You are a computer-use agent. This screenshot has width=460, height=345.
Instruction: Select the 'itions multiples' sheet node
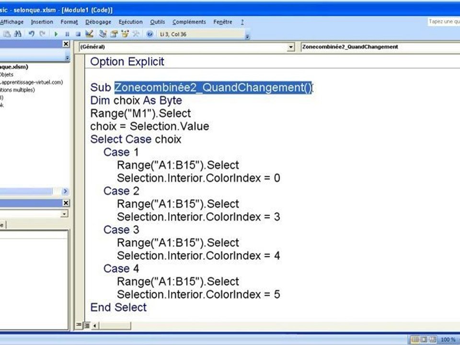[17, 90]
